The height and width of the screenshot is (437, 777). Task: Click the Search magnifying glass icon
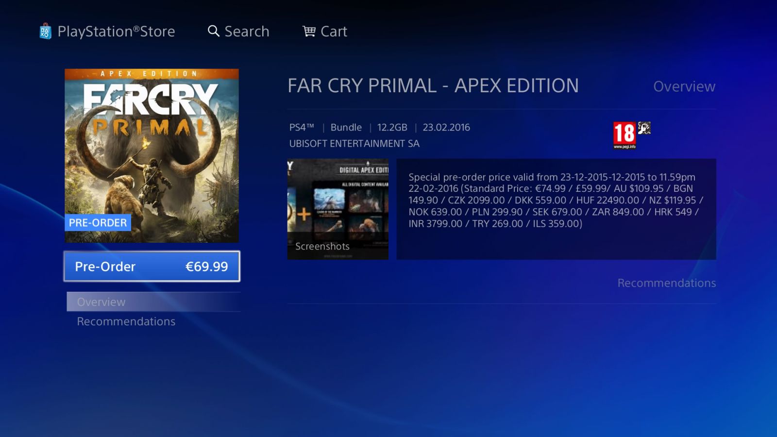tap(214, 31)
